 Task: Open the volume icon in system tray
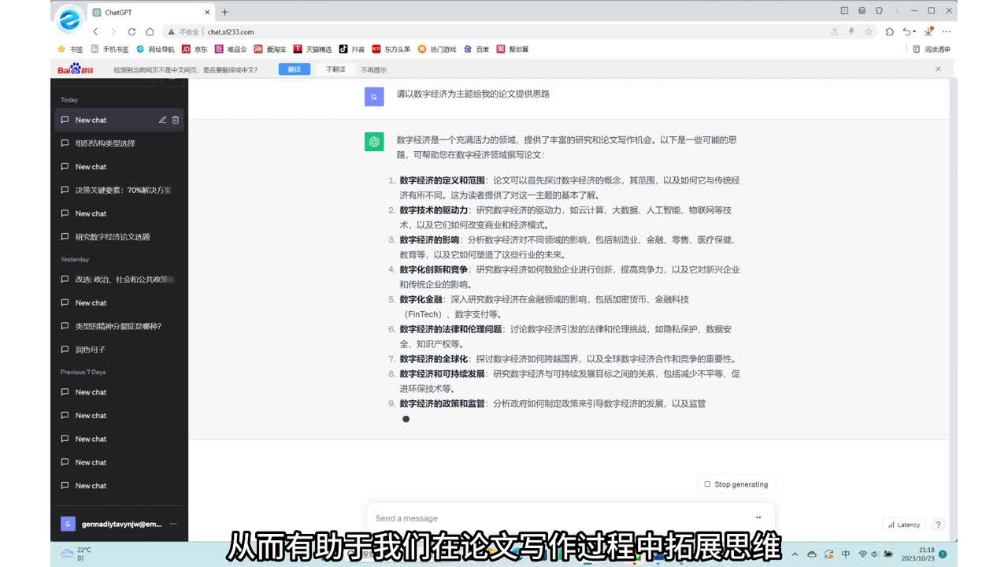click(875, 554)
